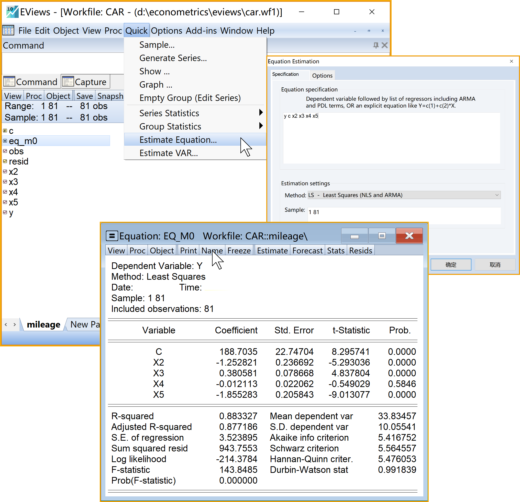Viewport: 520px width, 502px height.
Task: Click the workfile grid icon beside File menu
Action: click(x=8, y=30)
